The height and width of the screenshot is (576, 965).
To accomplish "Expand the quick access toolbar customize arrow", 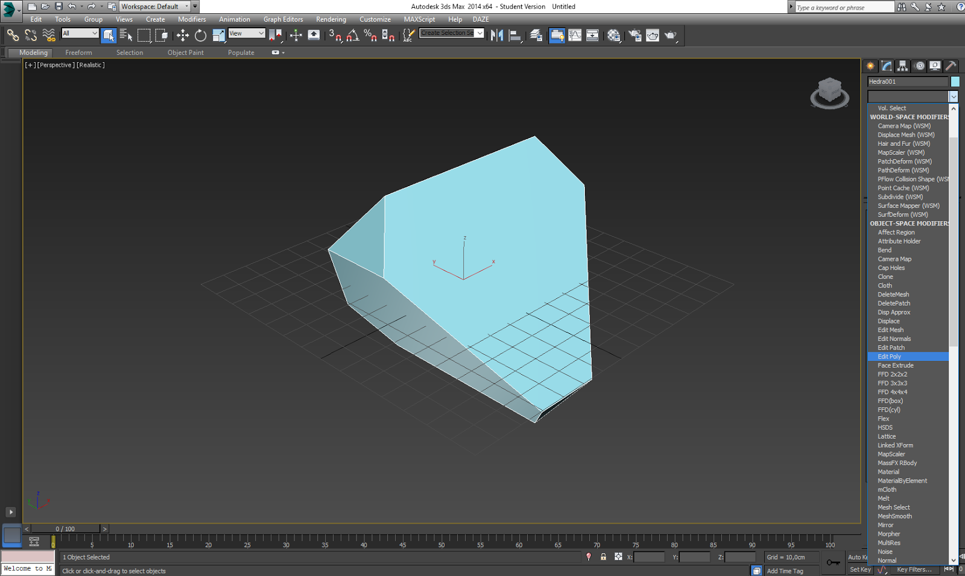I will click(x=195, y=7).
